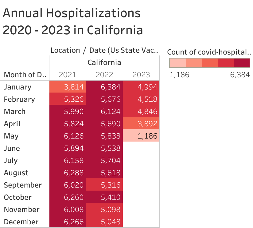Select the 3,814 cell for January 2021

click(x=68, y=87)
